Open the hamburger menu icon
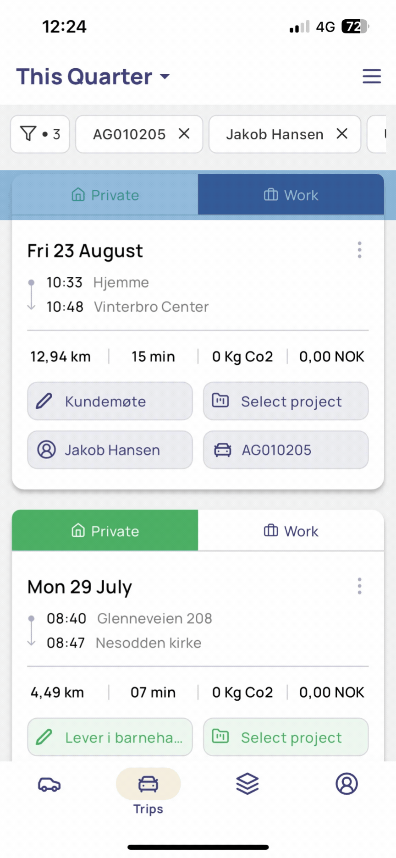The width and height of the screenshot is (396, 858). 372,76
